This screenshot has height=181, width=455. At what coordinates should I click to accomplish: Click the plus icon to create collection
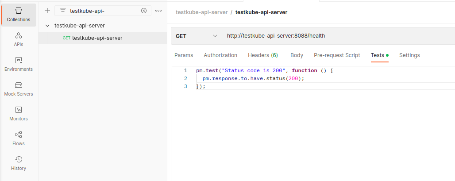47,11
